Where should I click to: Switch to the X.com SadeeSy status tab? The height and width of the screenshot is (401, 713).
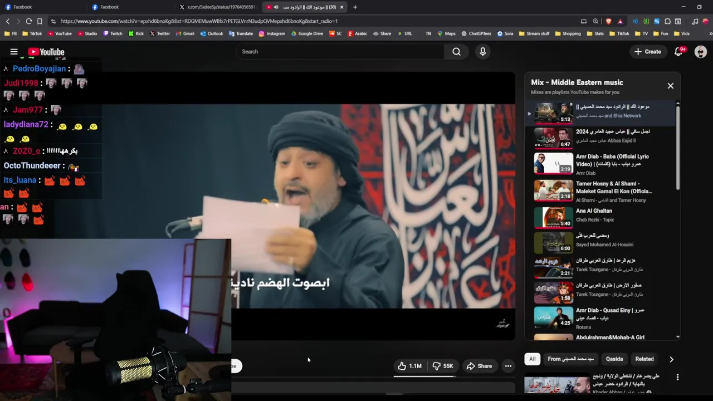point(217,7)
